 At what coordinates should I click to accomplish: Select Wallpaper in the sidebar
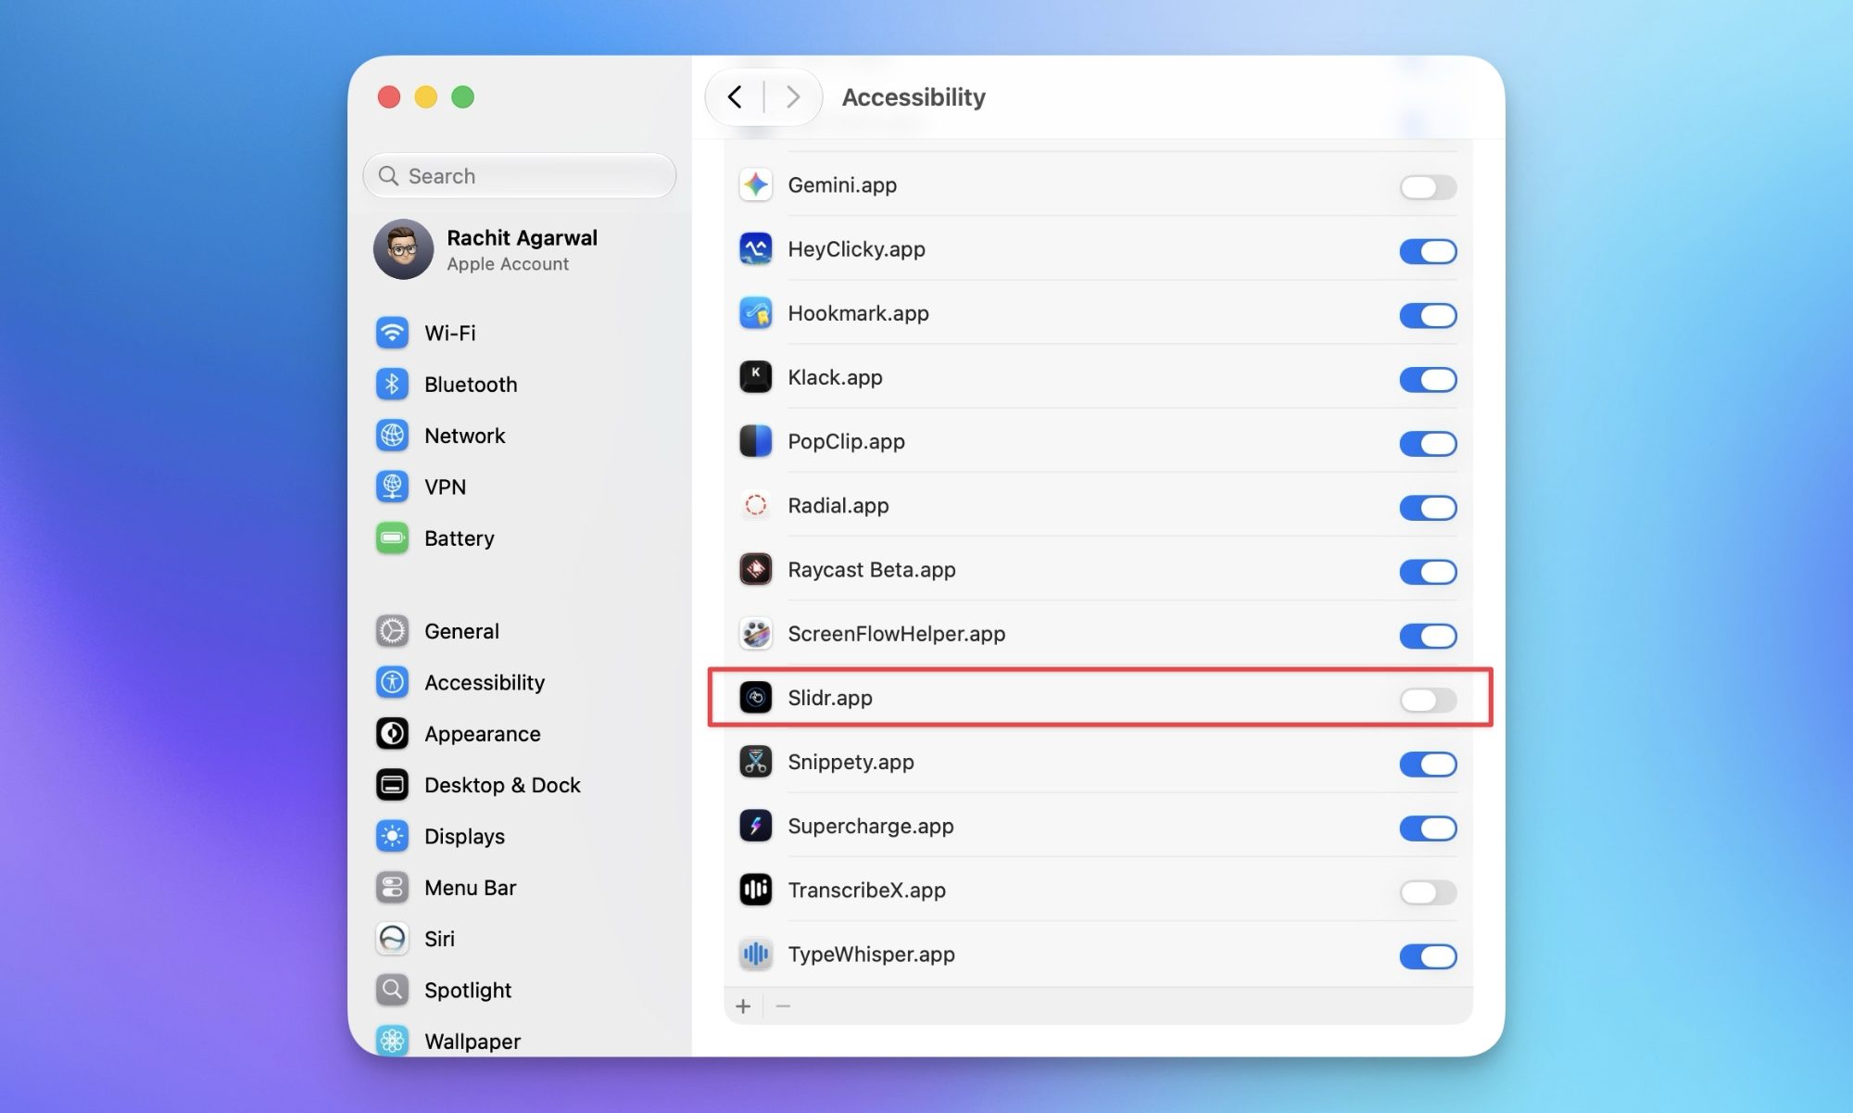pos(519,1041)
